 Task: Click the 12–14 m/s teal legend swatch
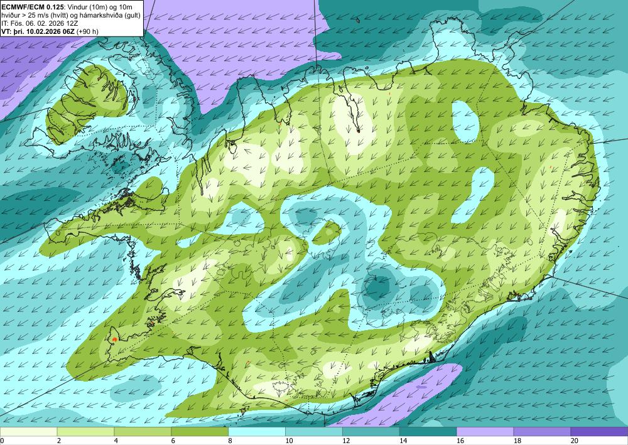click(371, 432)
